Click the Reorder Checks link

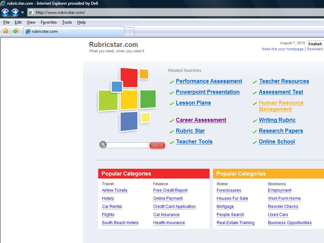point(283,207)
